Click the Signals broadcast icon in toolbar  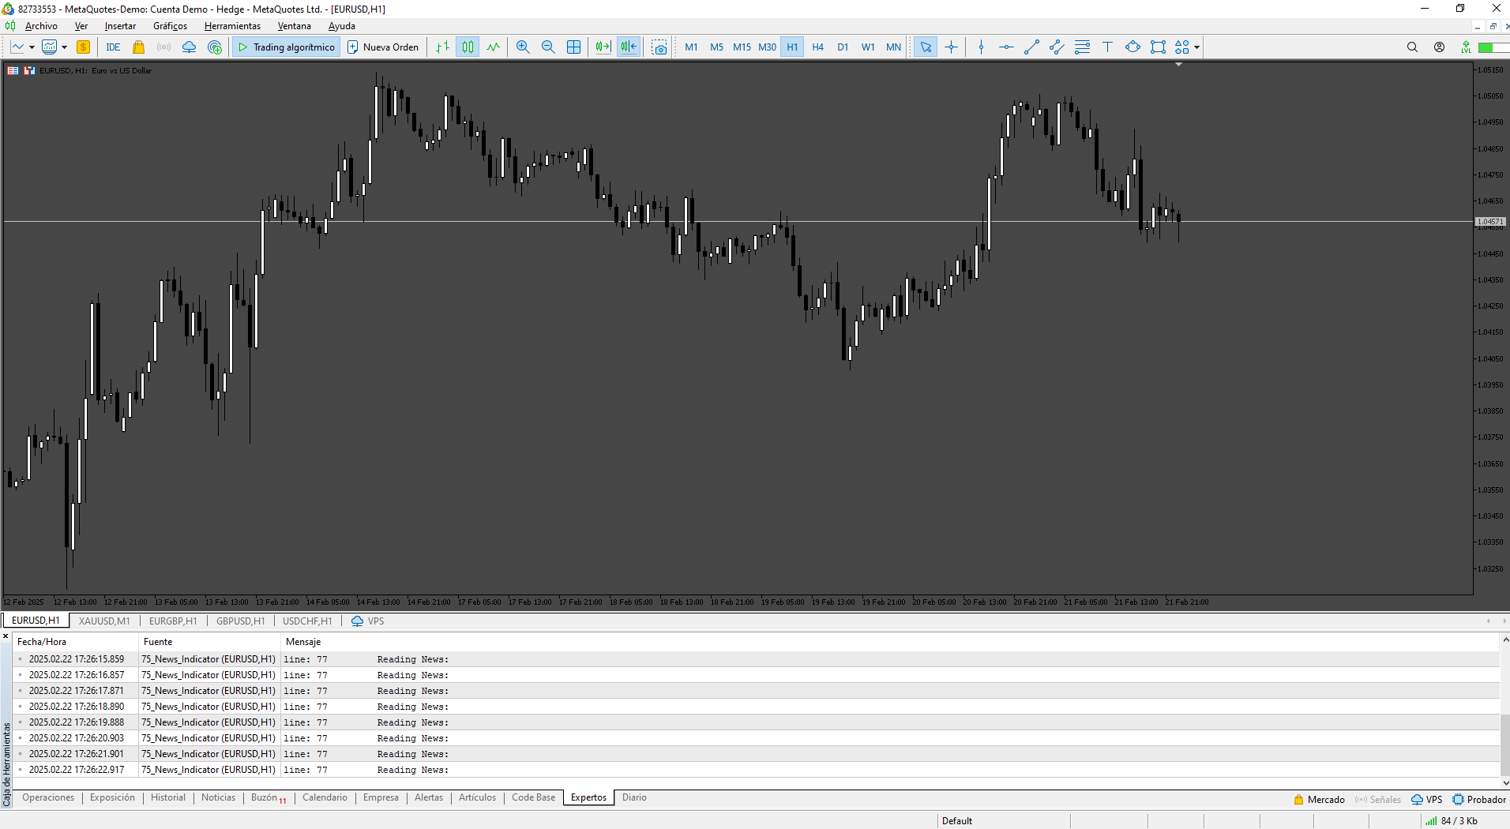tap(163, 47)
